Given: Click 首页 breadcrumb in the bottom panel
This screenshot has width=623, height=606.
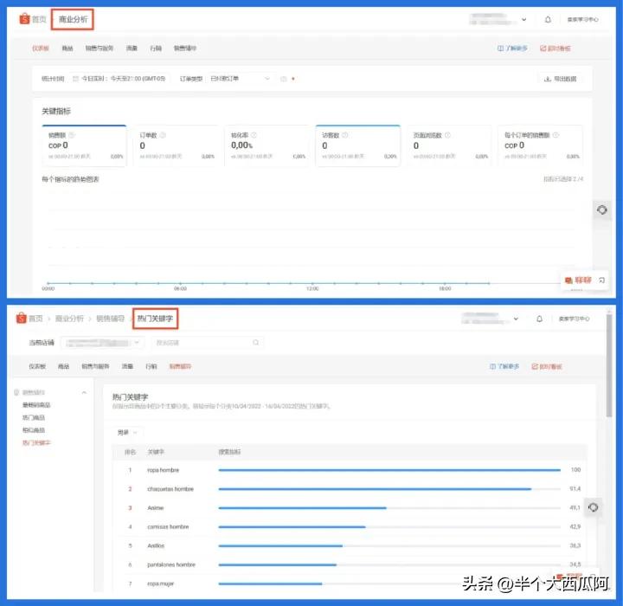Looking at the screenshot, I should 35,319.
